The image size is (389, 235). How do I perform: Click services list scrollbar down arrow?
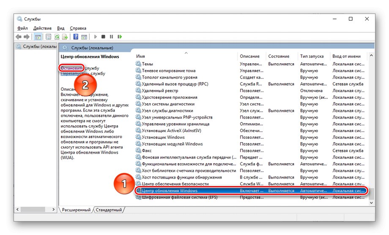pyautogui.click(x=371, y=203)
